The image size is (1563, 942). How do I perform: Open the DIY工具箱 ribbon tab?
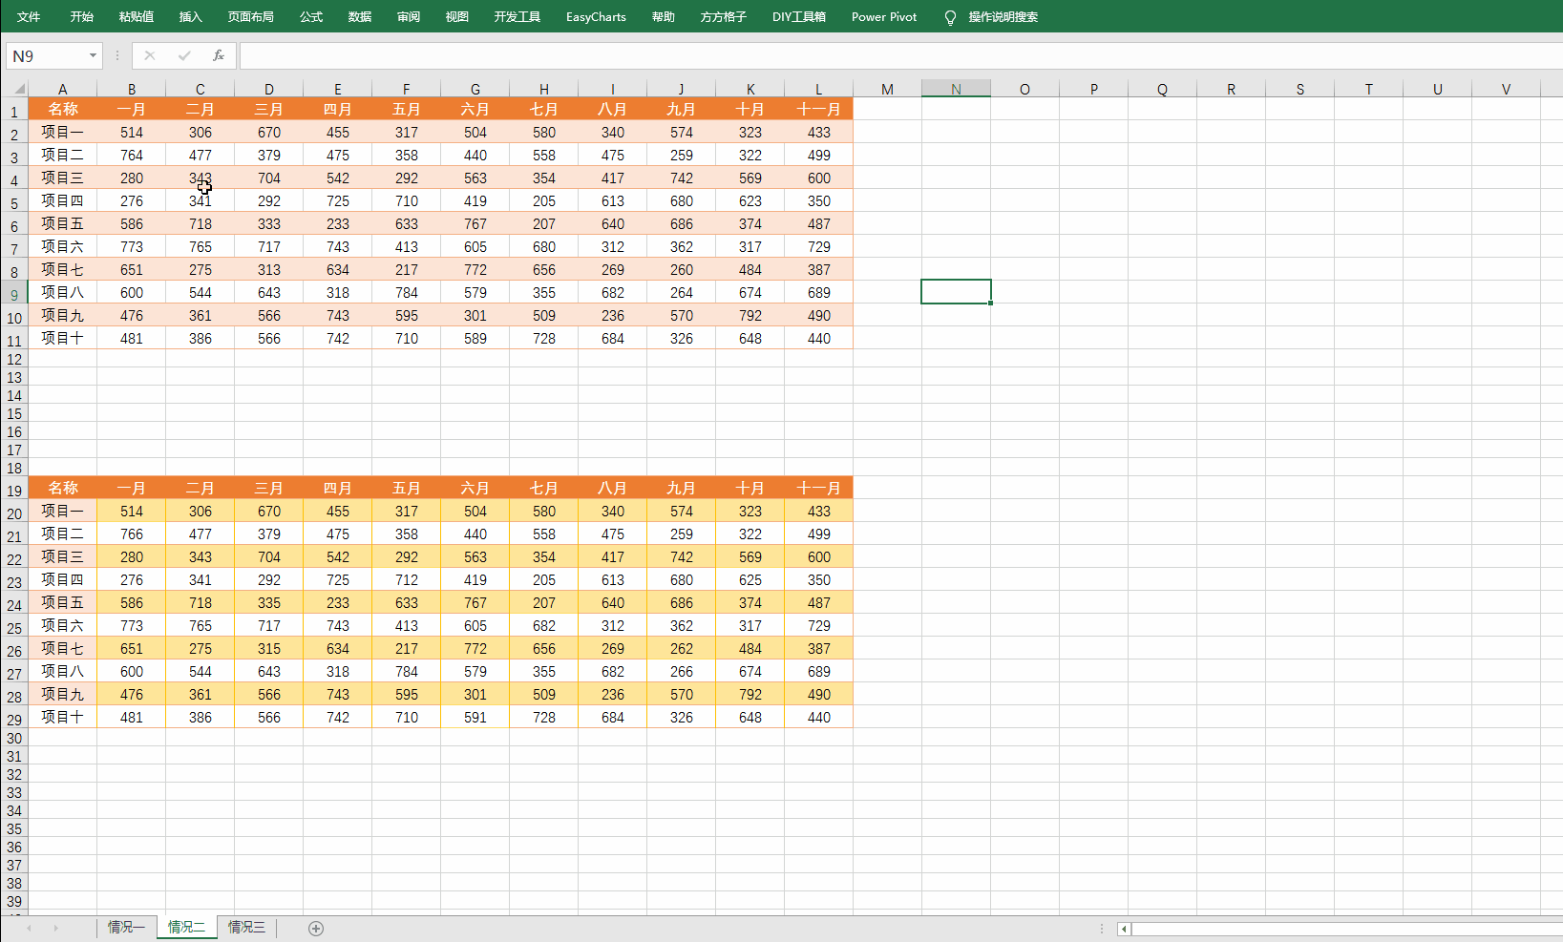pyautogui.click(x=799, y=16)
